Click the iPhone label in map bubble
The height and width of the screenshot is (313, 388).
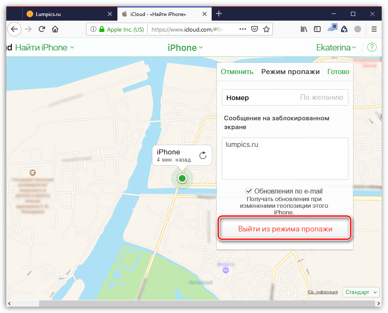(168, 152)
